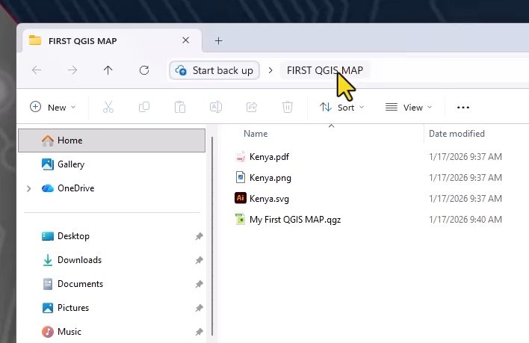Open the See more options menu

[x=463, y=108]
